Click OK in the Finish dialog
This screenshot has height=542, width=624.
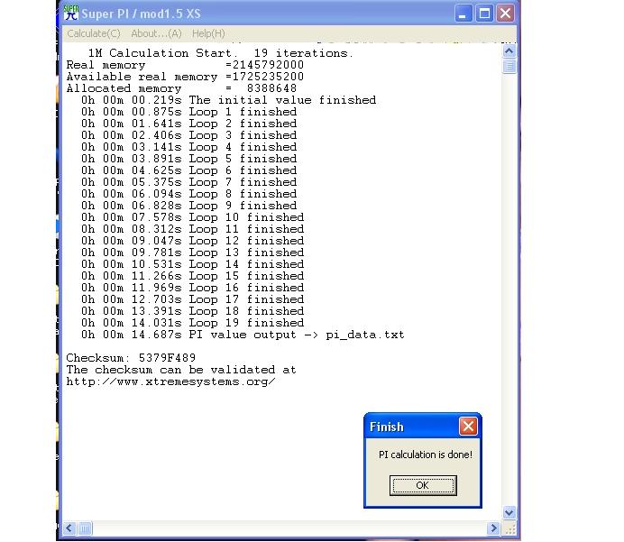coord(423,485)
